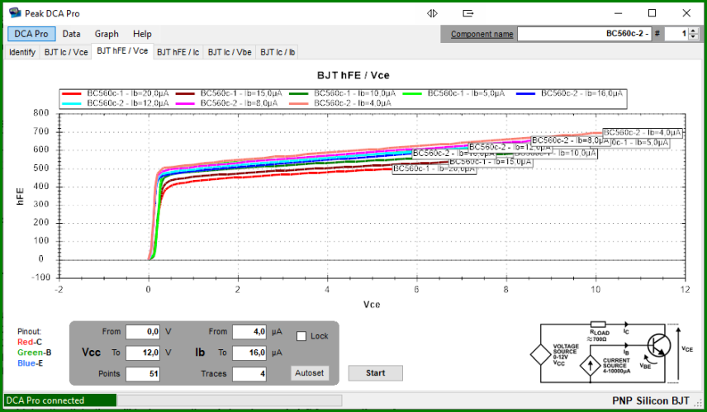This screenshot has height=412, width=707.
Task: Click the component name field showing BC560c-2
Action: [584, 34]
